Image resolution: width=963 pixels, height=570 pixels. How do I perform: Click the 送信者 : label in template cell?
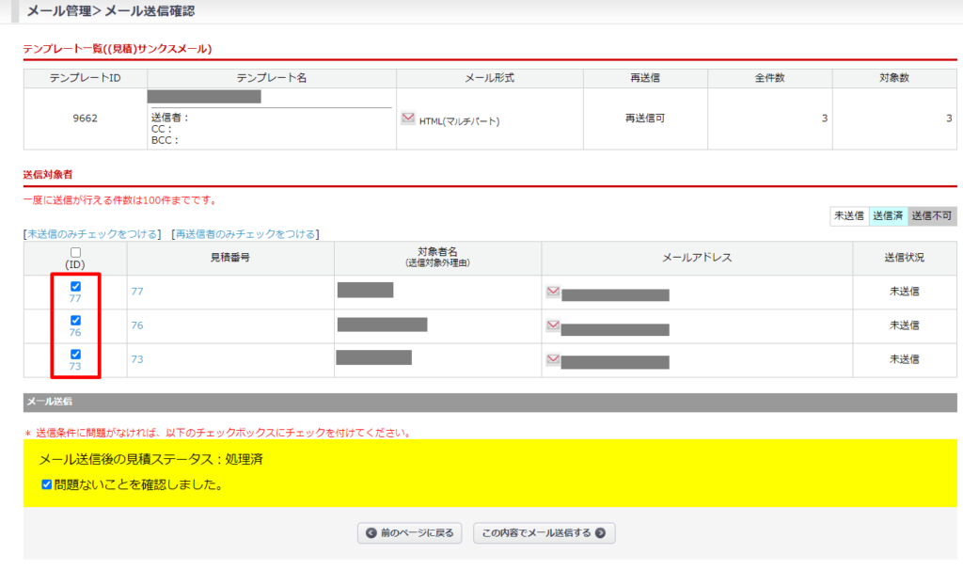[x=170, y=118]
